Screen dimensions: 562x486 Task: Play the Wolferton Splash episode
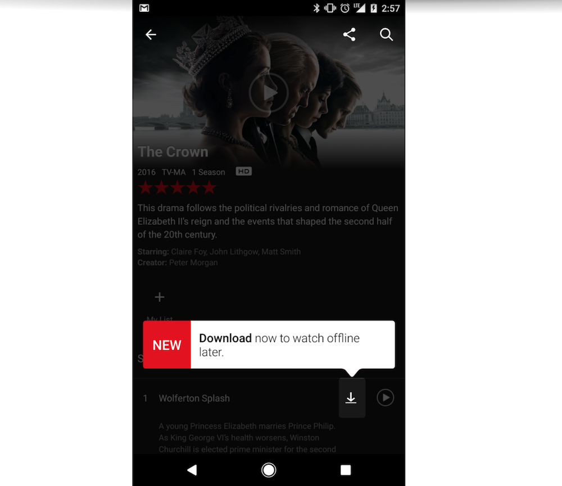[386, 397]
